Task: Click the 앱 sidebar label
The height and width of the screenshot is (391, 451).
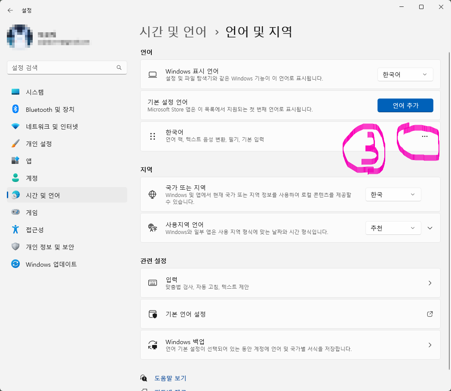Action: (29, 161)
